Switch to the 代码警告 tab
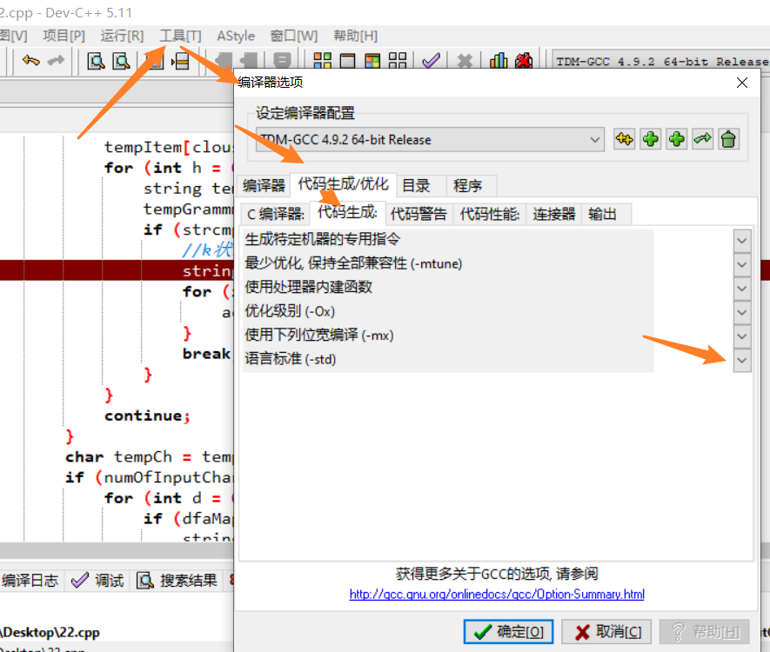This screenshot has height=652, width=770. point(417,213)
